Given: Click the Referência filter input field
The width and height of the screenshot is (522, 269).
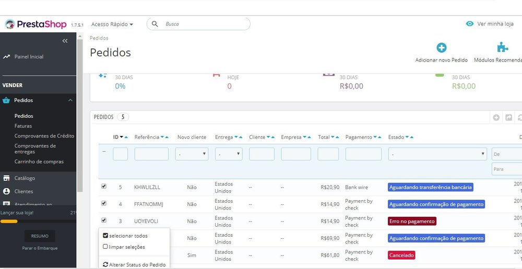Looking at the screenshot, I should 151,154.
